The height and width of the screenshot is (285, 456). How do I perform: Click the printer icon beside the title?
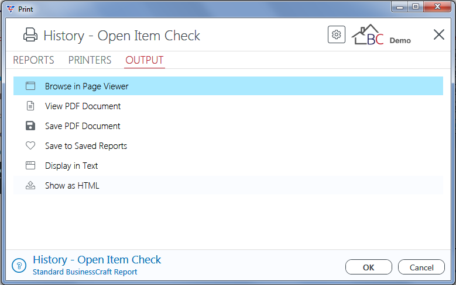point(30,35)
